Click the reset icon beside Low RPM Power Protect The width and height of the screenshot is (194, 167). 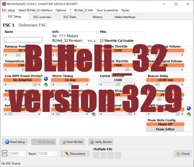coord(46,79)
